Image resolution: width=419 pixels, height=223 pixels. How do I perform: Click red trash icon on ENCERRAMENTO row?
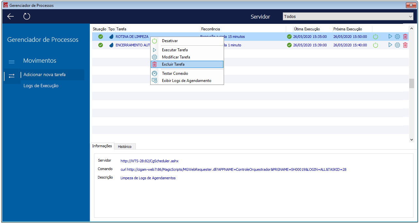point(405,45)
